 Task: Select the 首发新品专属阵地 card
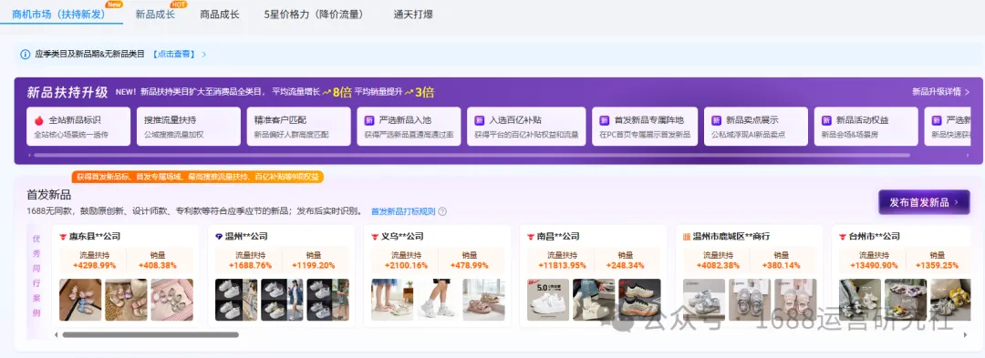(x=645, y=126)
